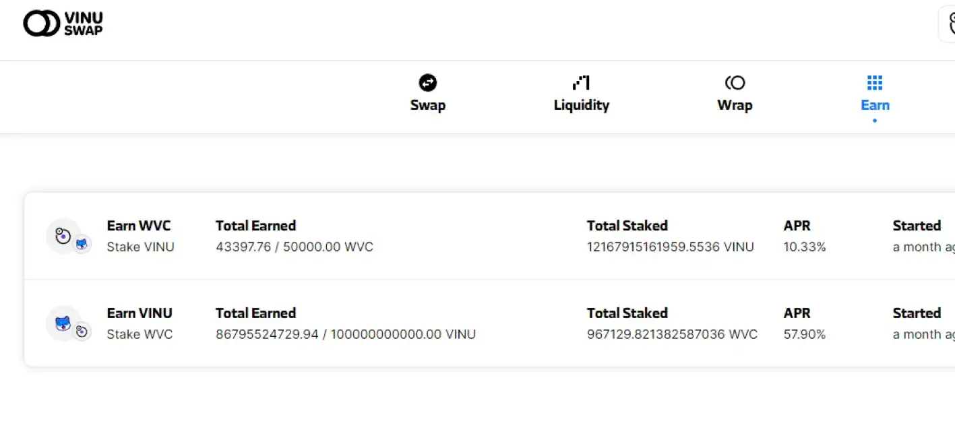Click the cut-off button at top right
The width and height of the screenshot is (955, 438).
tap(948, 24)
